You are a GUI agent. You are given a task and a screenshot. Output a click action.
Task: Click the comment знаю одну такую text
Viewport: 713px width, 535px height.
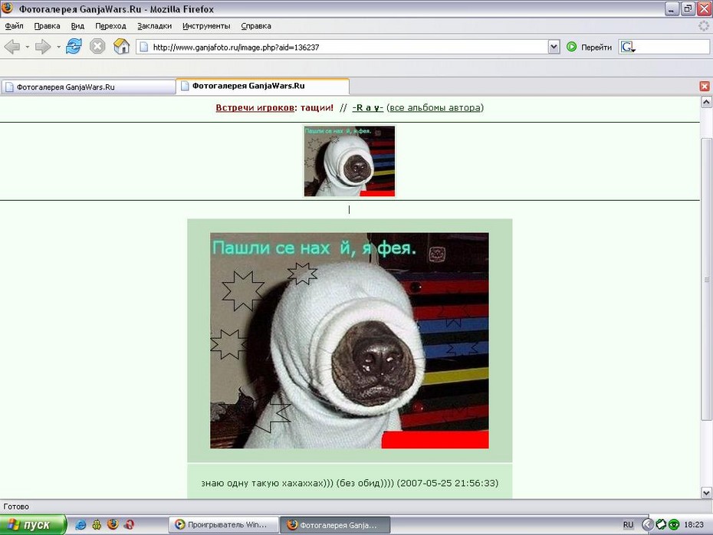[350, 483]
